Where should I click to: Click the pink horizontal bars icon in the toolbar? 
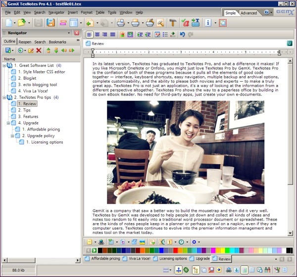[63, 23]
